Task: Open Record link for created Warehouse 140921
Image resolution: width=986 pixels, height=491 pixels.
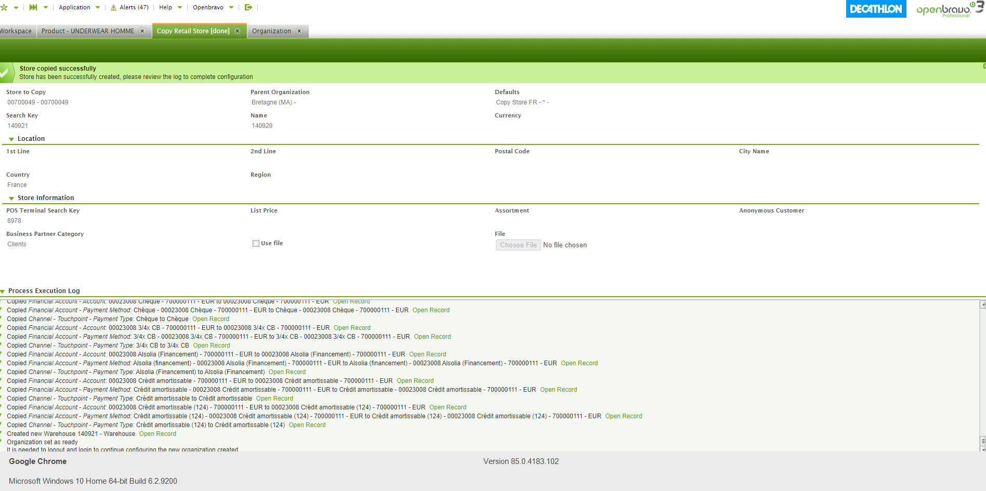Action: pos(157,434)
